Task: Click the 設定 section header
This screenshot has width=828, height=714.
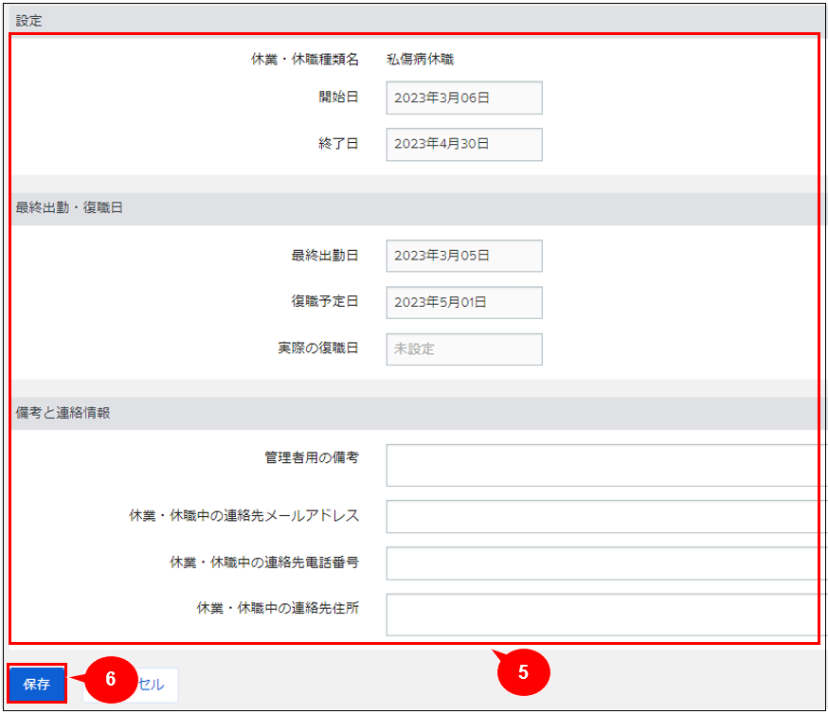Action: click(x=29, y=20)
